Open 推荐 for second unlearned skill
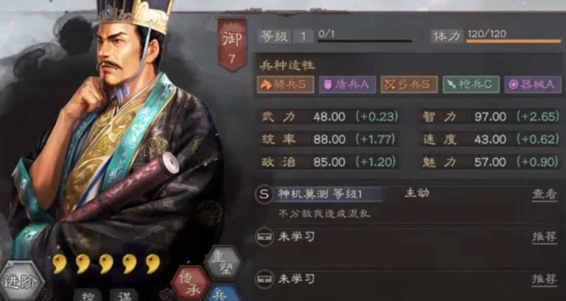Image resolution: width=566 pixels, height=301 pixels. [544, 279]
